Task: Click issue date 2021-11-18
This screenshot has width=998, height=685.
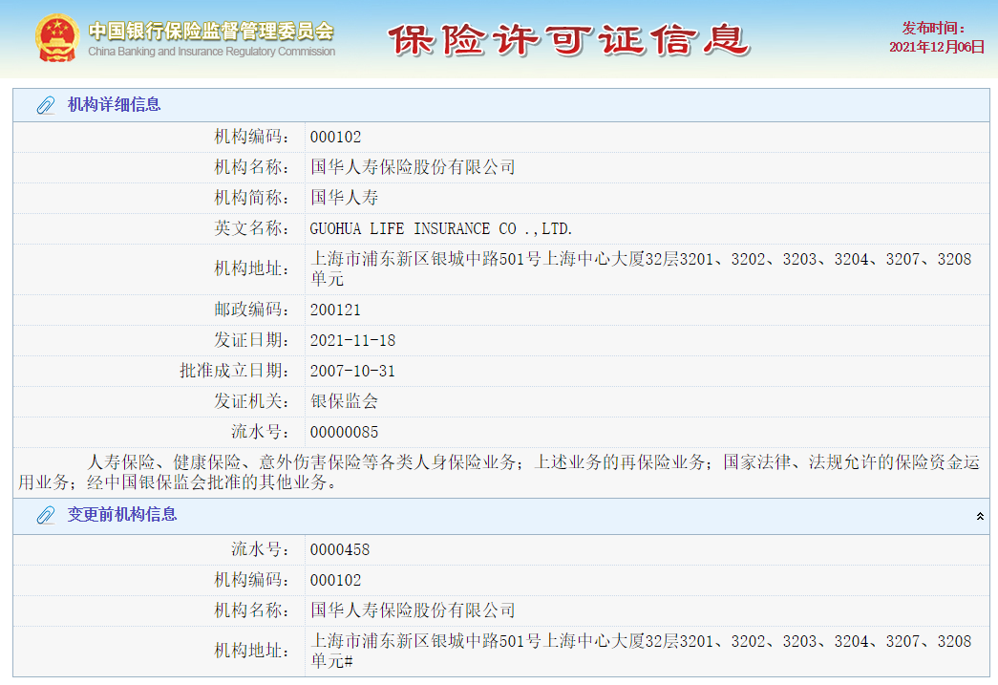Action: click(352, 341)
